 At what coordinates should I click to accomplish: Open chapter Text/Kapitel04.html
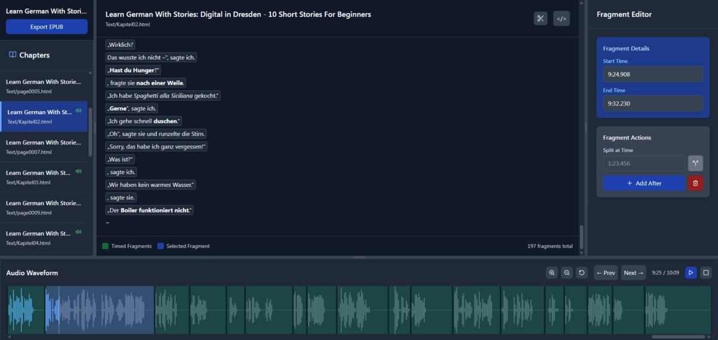point(44,238)
